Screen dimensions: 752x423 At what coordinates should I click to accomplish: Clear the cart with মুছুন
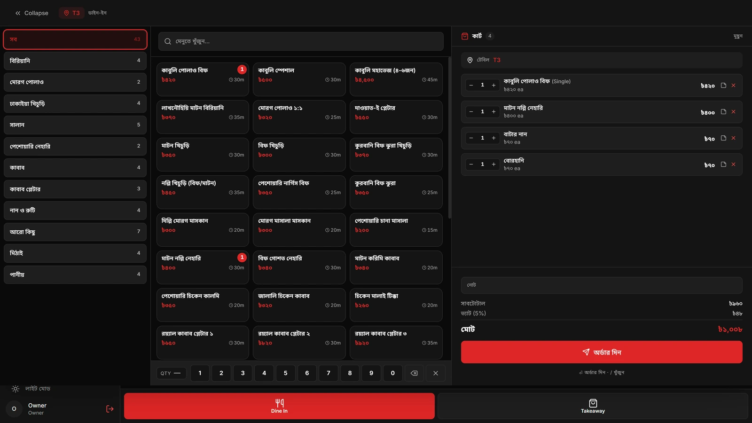[x=738, y=36]
